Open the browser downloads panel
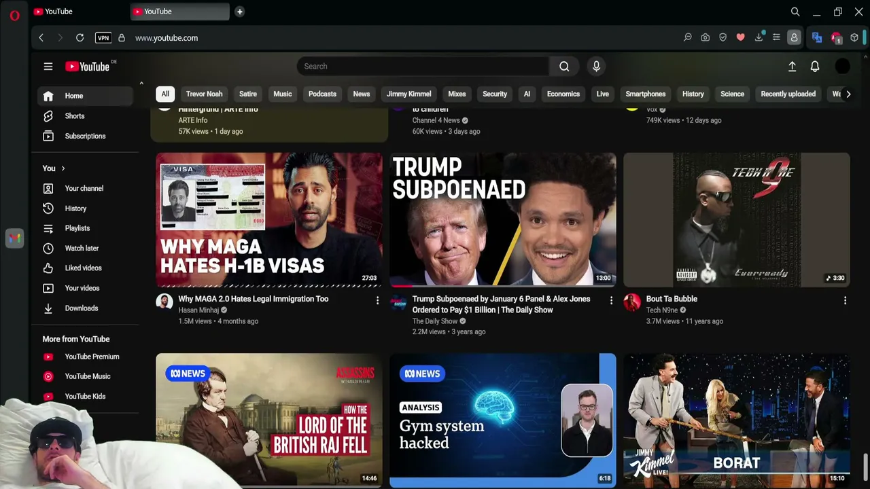The width and height of the screenshot is (870, 489). [759, 38]
